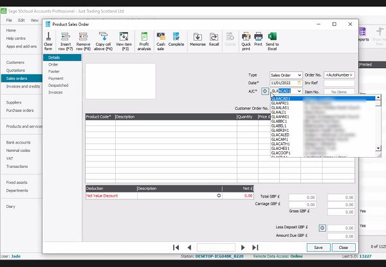This screenshot has height=267, width=386.
Task: Select the Despatched tab
Action: coord(59,85)
